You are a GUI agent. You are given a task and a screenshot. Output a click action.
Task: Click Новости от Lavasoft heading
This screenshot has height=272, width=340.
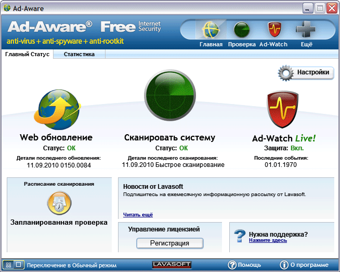[x=153, y=187]
